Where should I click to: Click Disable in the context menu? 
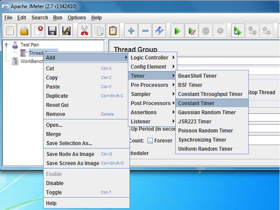point(87,183)
